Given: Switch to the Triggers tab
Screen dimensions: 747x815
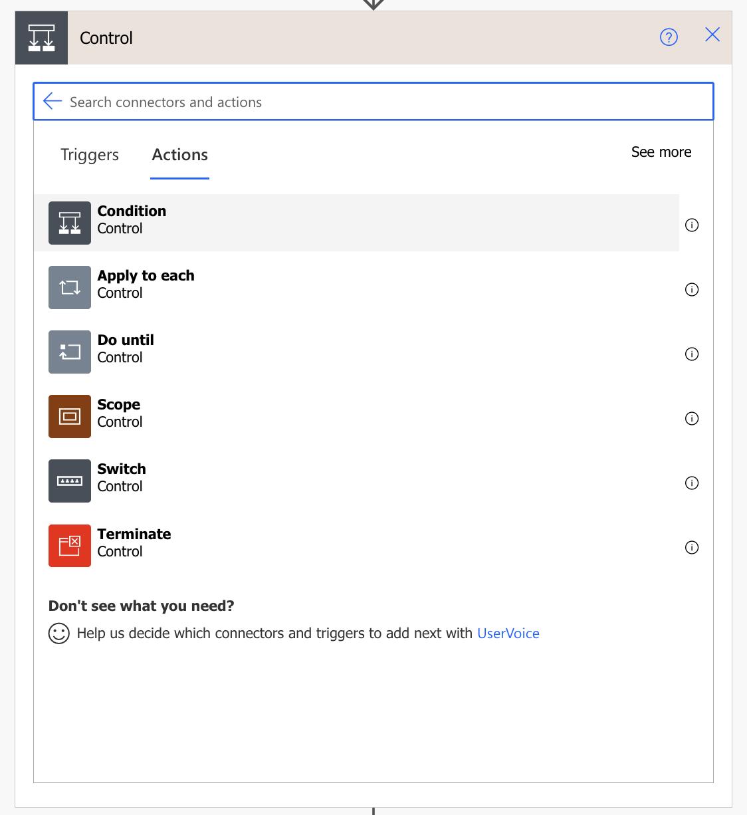Looking at the screenshot, I should 90,155.
